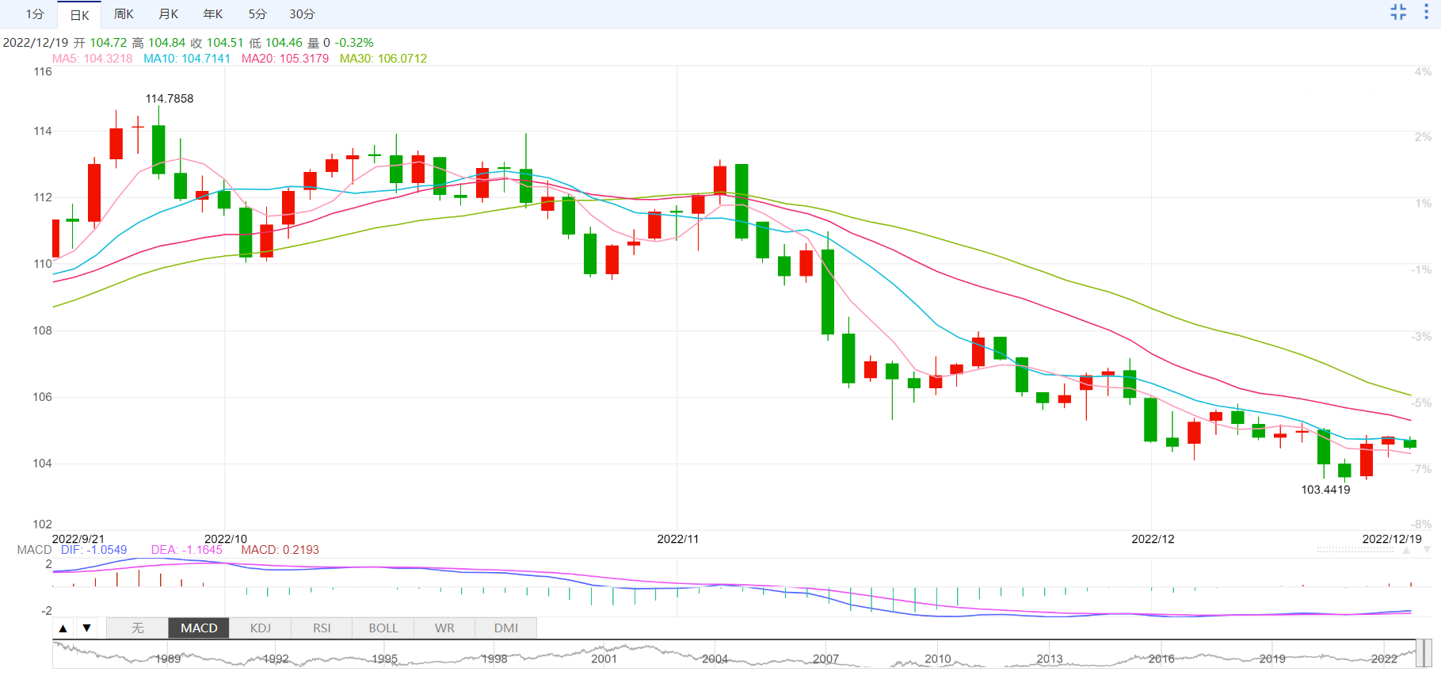Exit fullscreen with the collapse icon

(x=1398, y=12)
